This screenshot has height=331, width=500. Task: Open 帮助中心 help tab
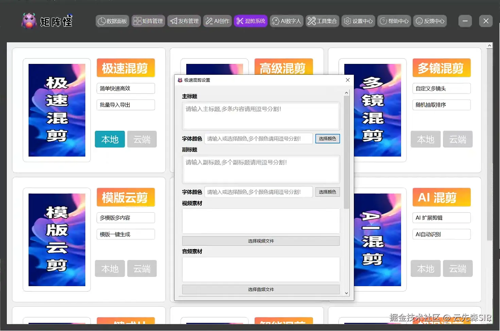(x=394, y=21)
